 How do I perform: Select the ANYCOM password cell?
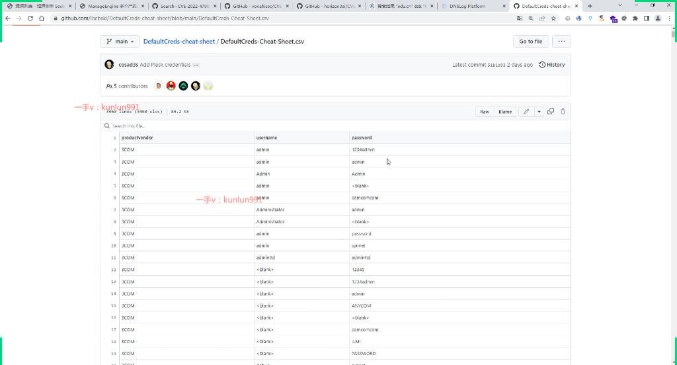pyautogui.click(x=362, y=306)
